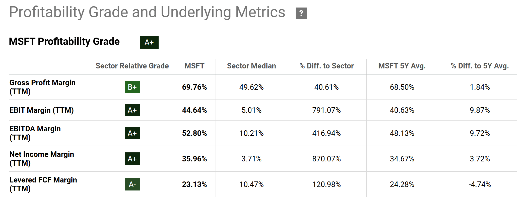Click EBIT Margin A+ grade badge
Viewport: 527px width, 197px height.
[x=132, y=110]
